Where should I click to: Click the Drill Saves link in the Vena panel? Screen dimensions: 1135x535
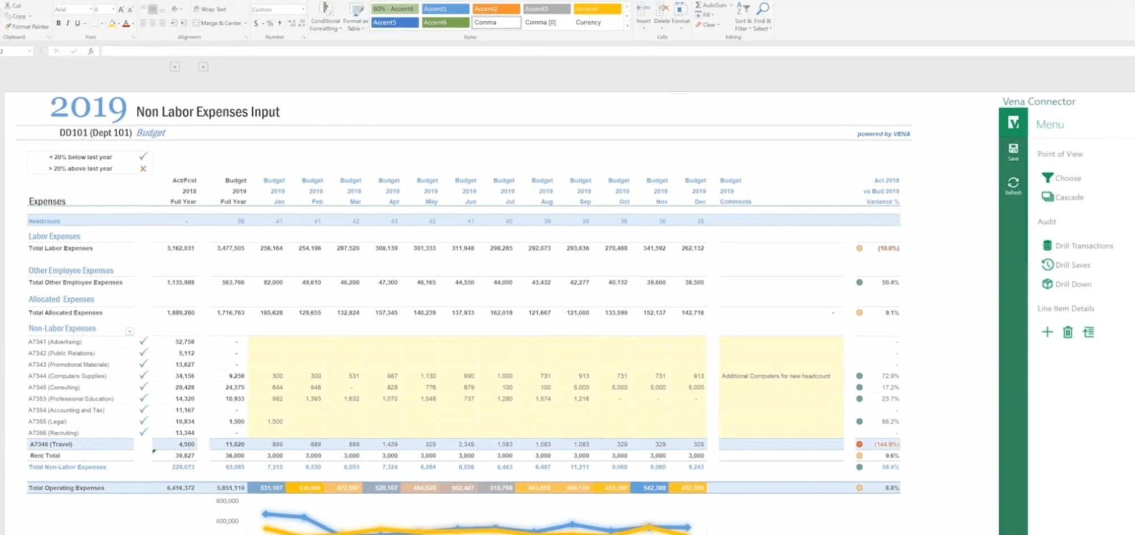point(1071,264)
